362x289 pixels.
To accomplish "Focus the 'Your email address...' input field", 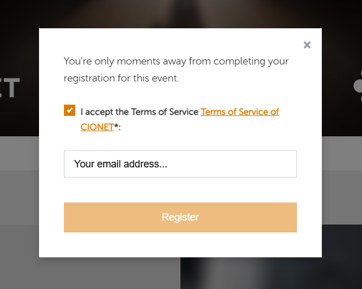I will click(180, 164).
